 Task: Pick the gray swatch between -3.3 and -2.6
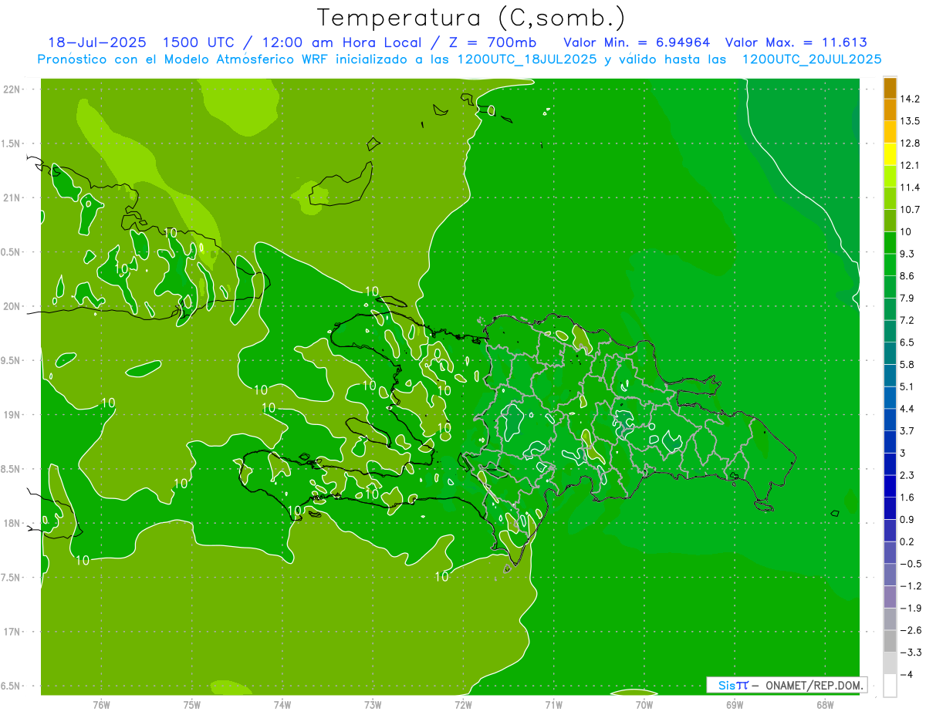(890, 641)
